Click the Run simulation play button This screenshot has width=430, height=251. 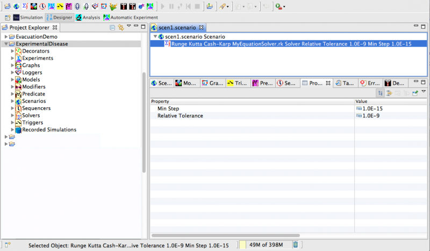click(x=163, y=6)
